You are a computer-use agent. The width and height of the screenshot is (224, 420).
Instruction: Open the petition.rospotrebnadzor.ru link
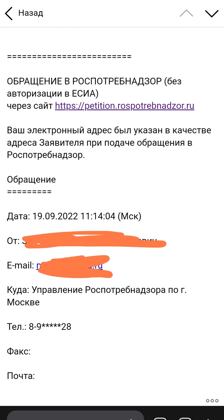(x=124, y=106)
